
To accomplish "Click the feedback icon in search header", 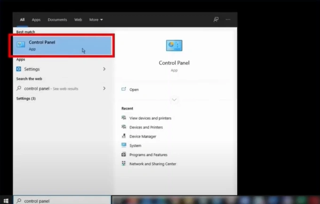I will (x=216, y=20).
